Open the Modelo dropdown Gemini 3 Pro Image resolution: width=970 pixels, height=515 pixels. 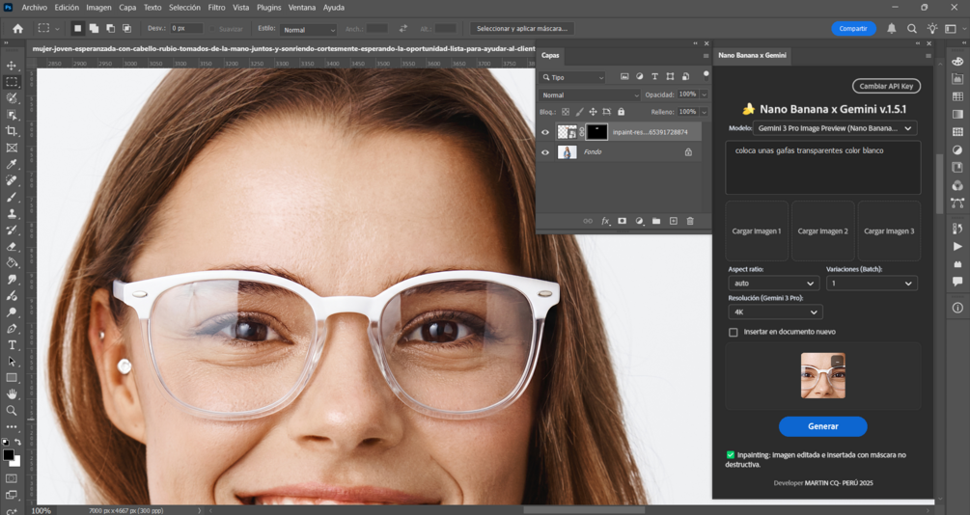(835, 128)
